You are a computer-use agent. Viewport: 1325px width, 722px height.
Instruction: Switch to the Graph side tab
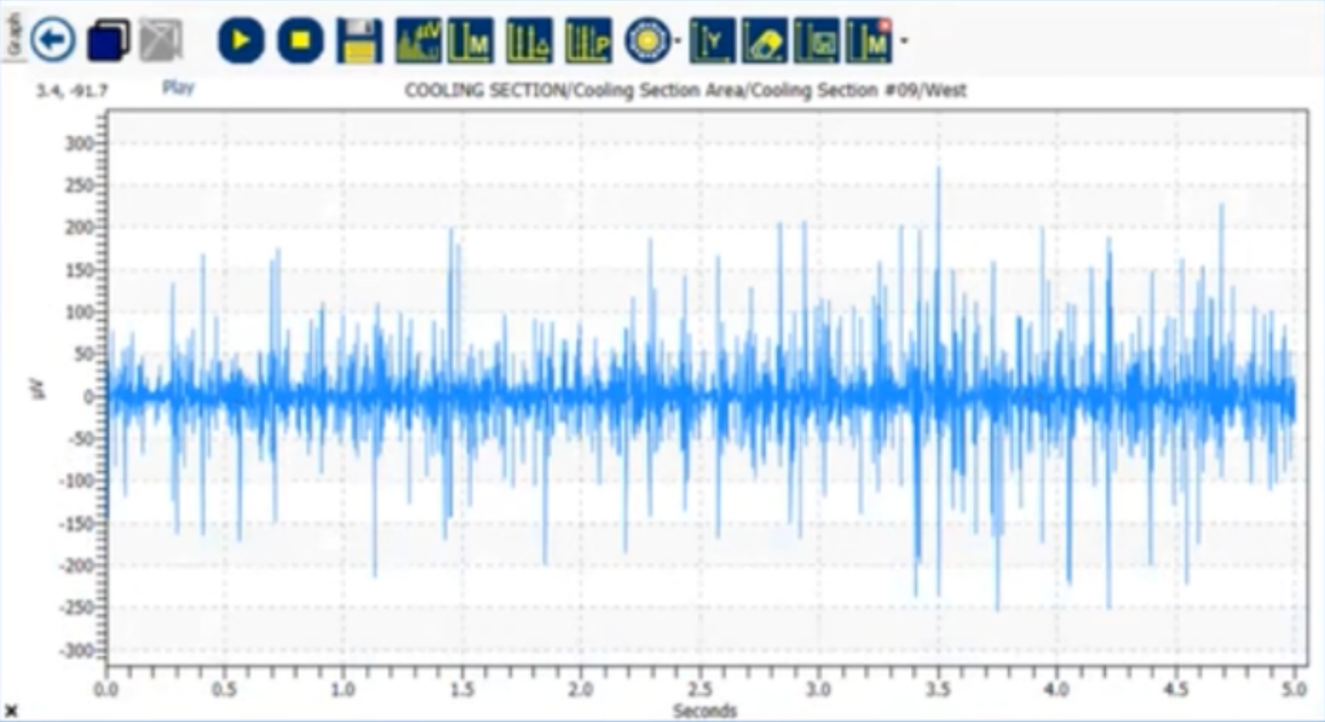click(x=13, y=32)
